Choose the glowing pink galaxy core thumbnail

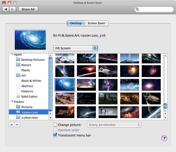pyautogui.click(x=151, y=85)
